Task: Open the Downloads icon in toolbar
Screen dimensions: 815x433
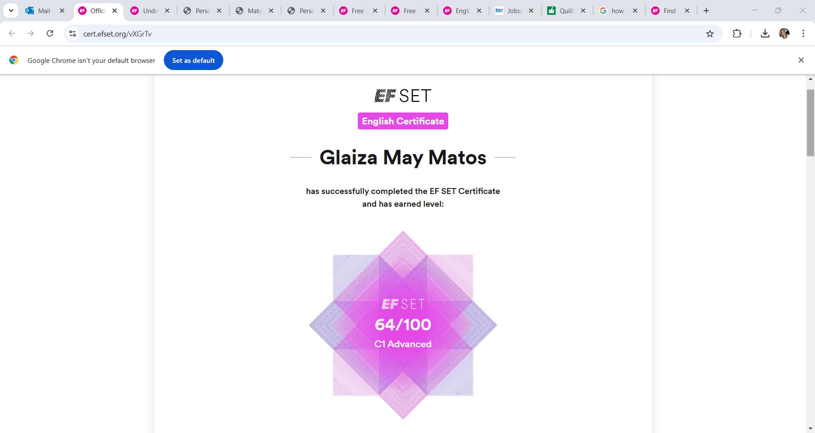Action: tap(765, 34)
